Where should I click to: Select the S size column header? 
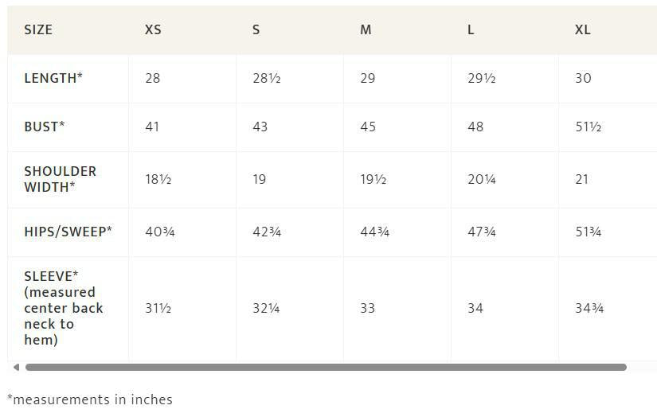[256, 29]
